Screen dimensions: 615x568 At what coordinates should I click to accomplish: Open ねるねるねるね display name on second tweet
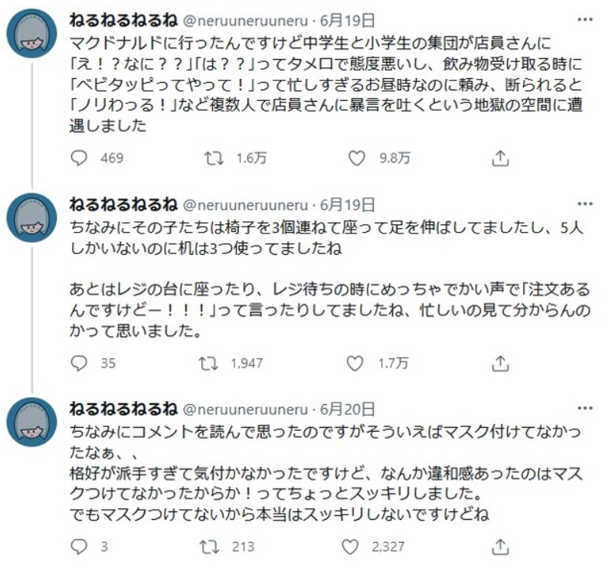tap(123, 204)
